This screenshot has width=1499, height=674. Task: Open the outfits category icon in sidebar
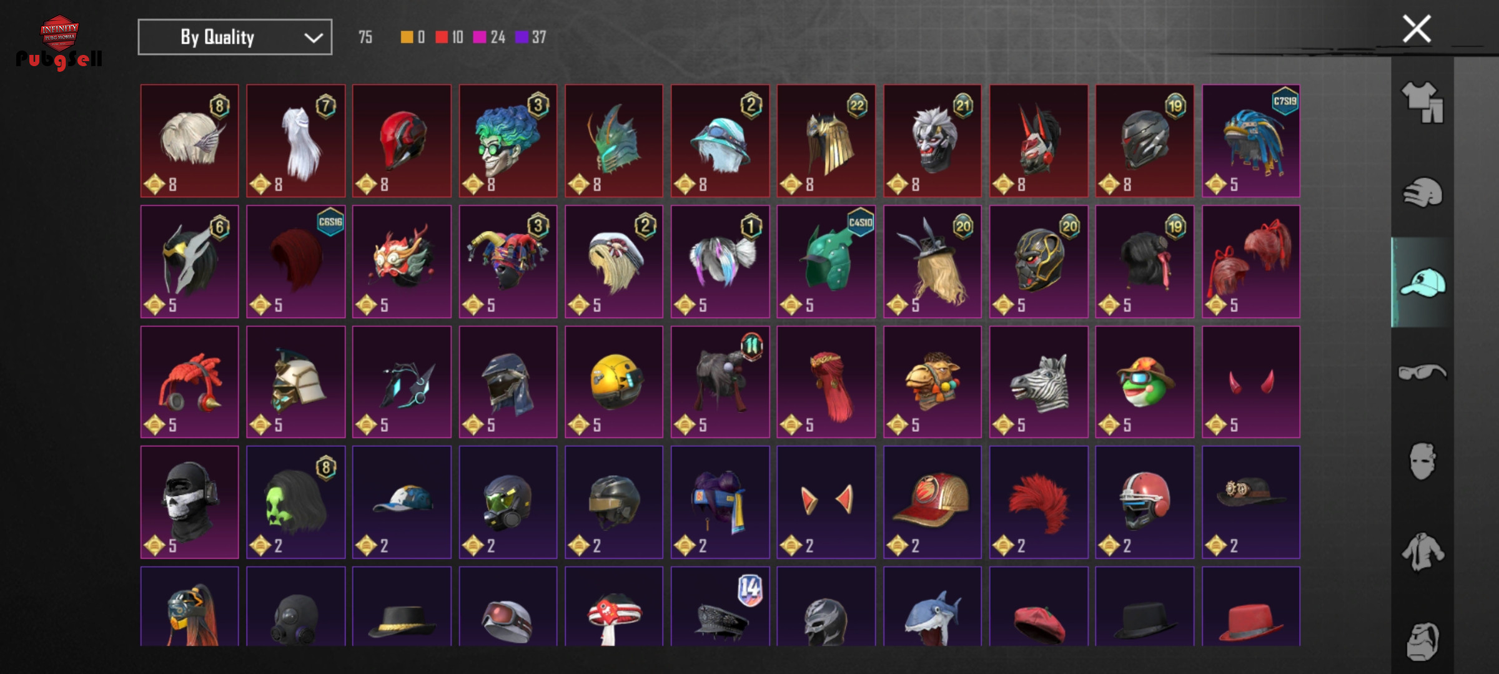(x=1422, y=102)
